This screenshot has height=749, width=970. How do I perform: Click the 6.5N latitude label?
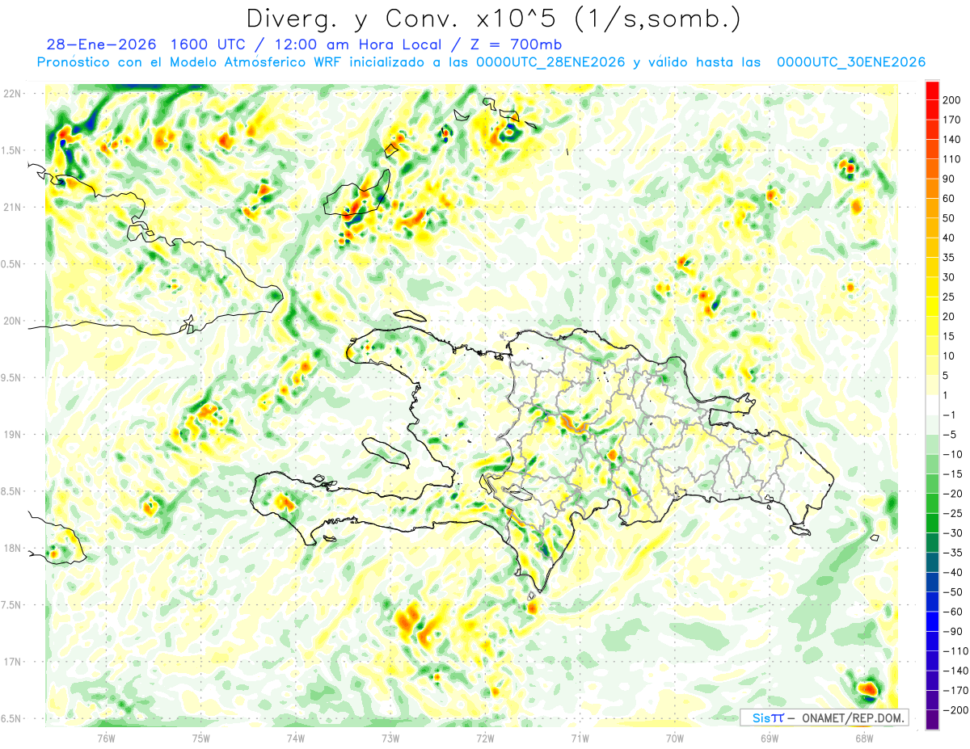click(x=11, y=718)
